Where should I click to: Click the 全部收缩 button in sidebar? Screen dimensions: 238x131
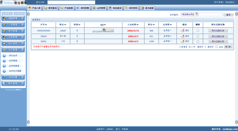[19, 13]
